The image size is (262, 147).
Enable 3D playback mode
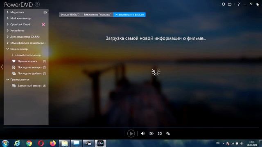pyautogui.click(x=160, y=134)
